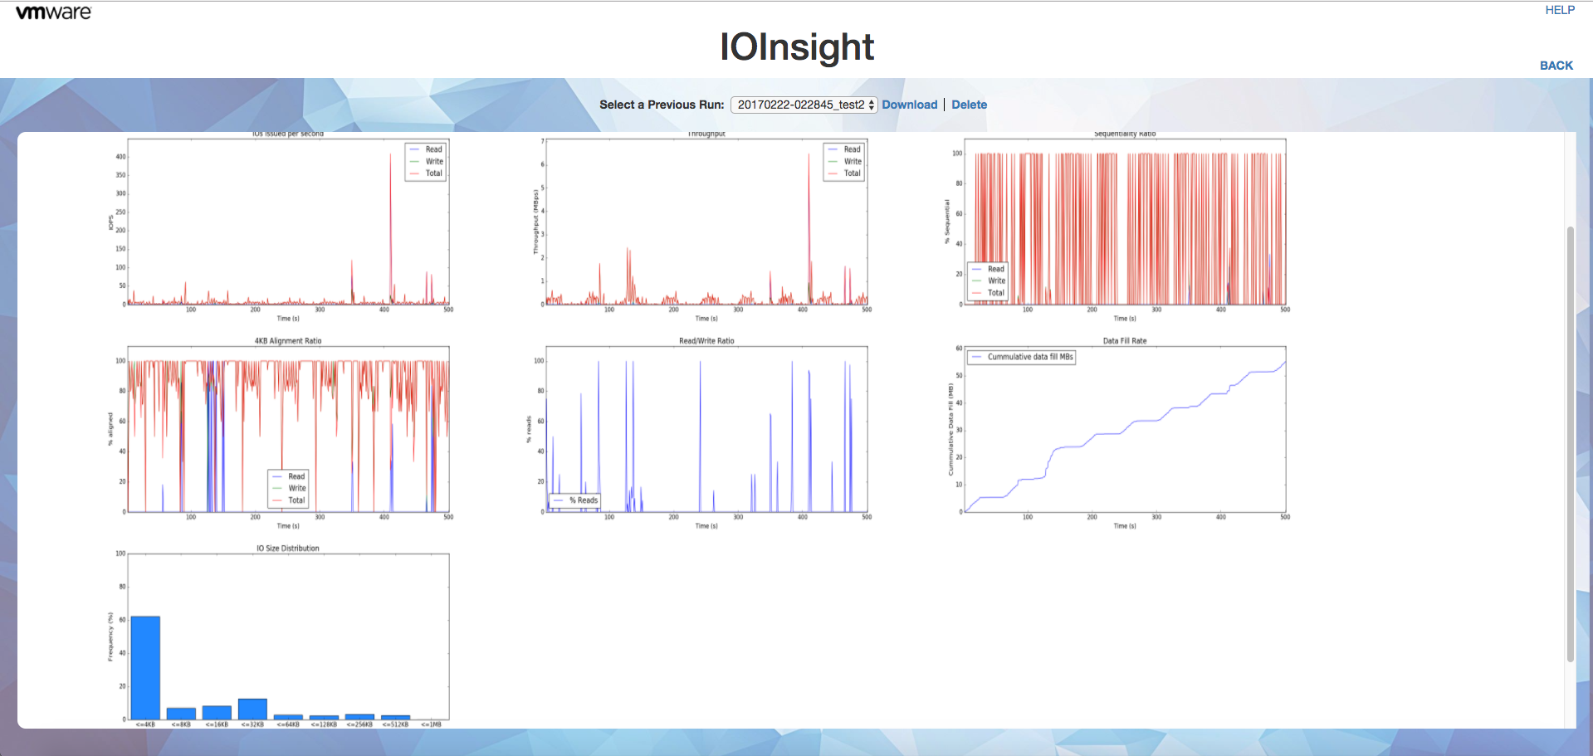Click the % Reads legend entry

tap(574, 500)
